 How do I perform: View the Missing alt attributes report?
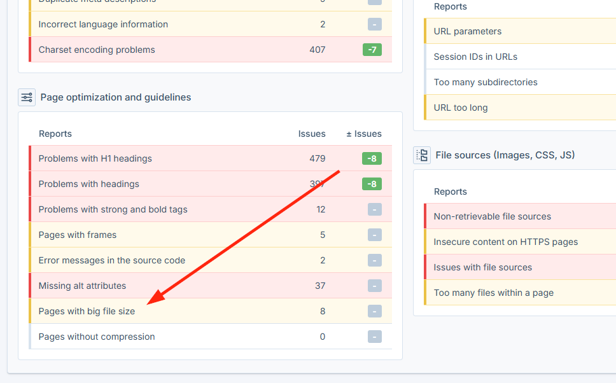(x=87, y=286)
